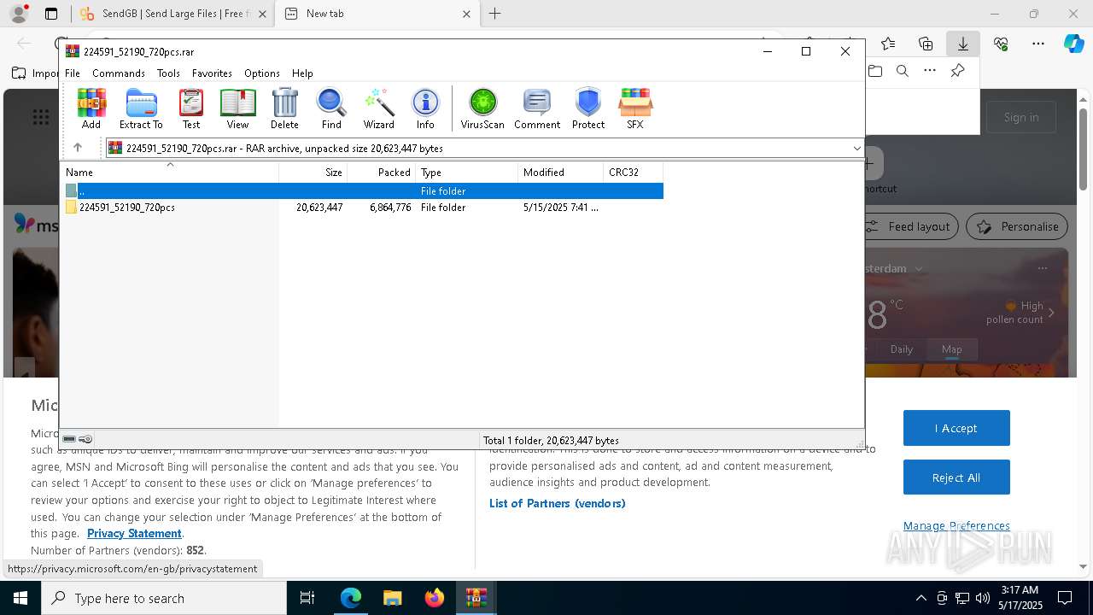Open the Favorites menu
This screenshot has width=1093, height=615.
212,73
